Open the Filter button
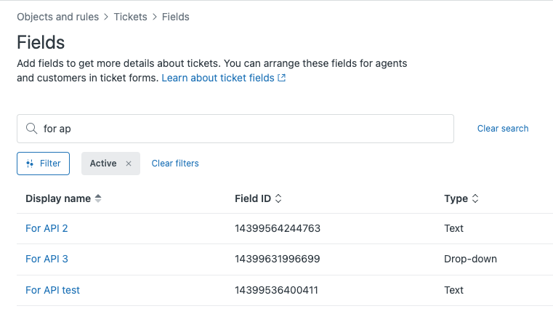Screen dimensions: 553x322 pos(43,164)
